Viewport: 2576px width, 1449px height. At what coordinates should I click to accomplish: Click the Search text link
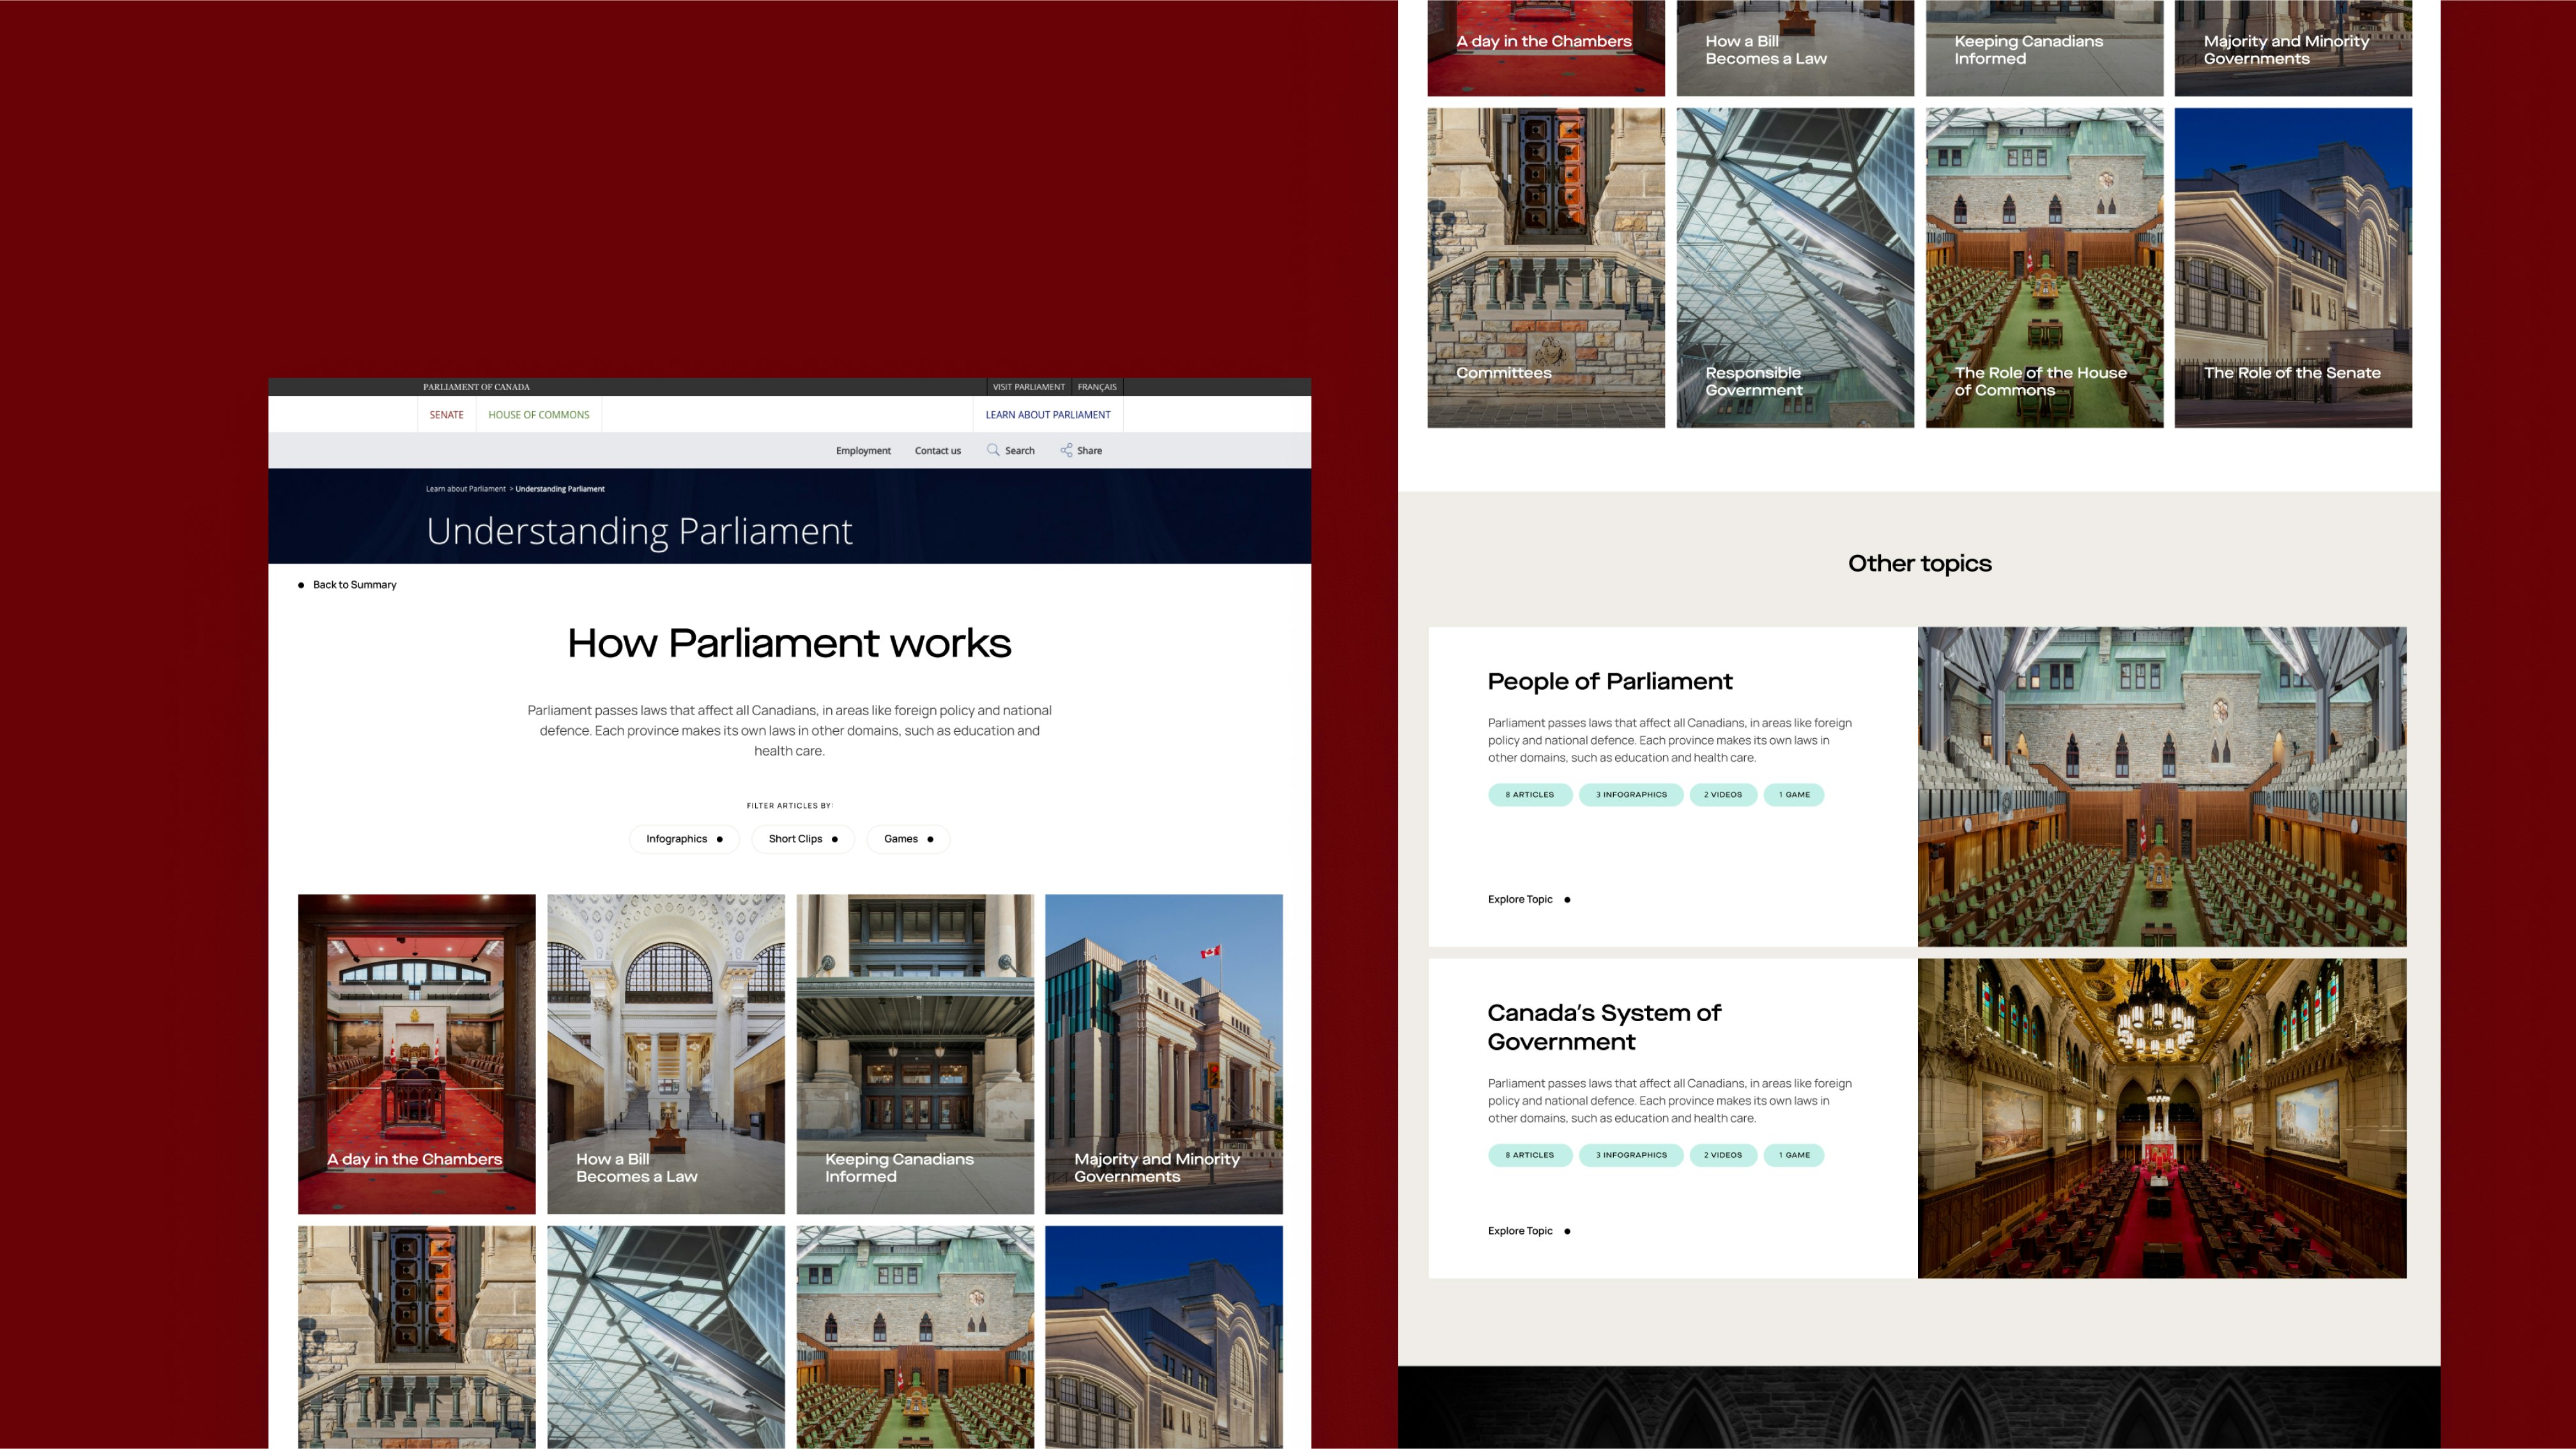[x=1020, y=451]
